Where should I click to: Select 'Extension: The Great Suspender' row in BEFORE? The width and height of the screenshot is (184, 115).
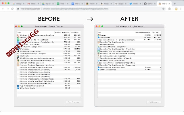click(49, 63)
